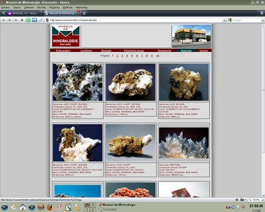Screen dimensions: 265x212
Task: Go back using the Back arrow
Action: point(10,20)
